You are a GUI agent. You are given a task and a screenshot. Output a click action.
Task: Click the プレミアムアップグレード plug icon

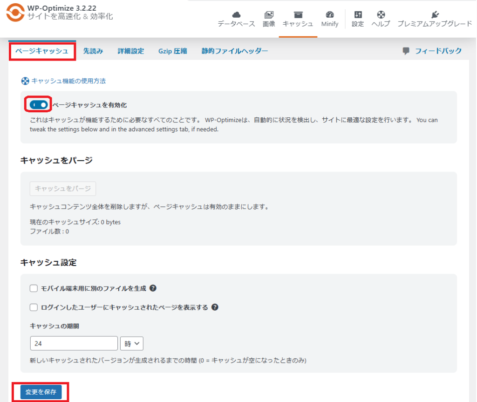(435, 14)
